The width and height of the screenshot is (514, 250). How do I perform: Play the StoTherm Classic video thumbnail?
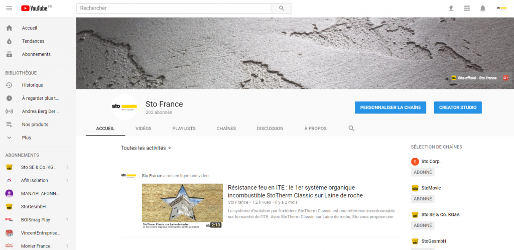[x=182, y=206]
